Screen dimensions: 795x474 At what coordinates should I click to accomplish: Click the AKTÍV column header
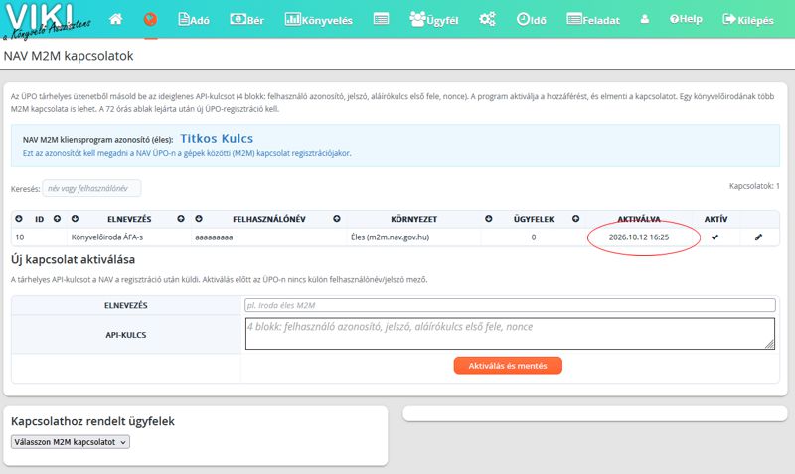pyautogui.click(x=715, y=219)
